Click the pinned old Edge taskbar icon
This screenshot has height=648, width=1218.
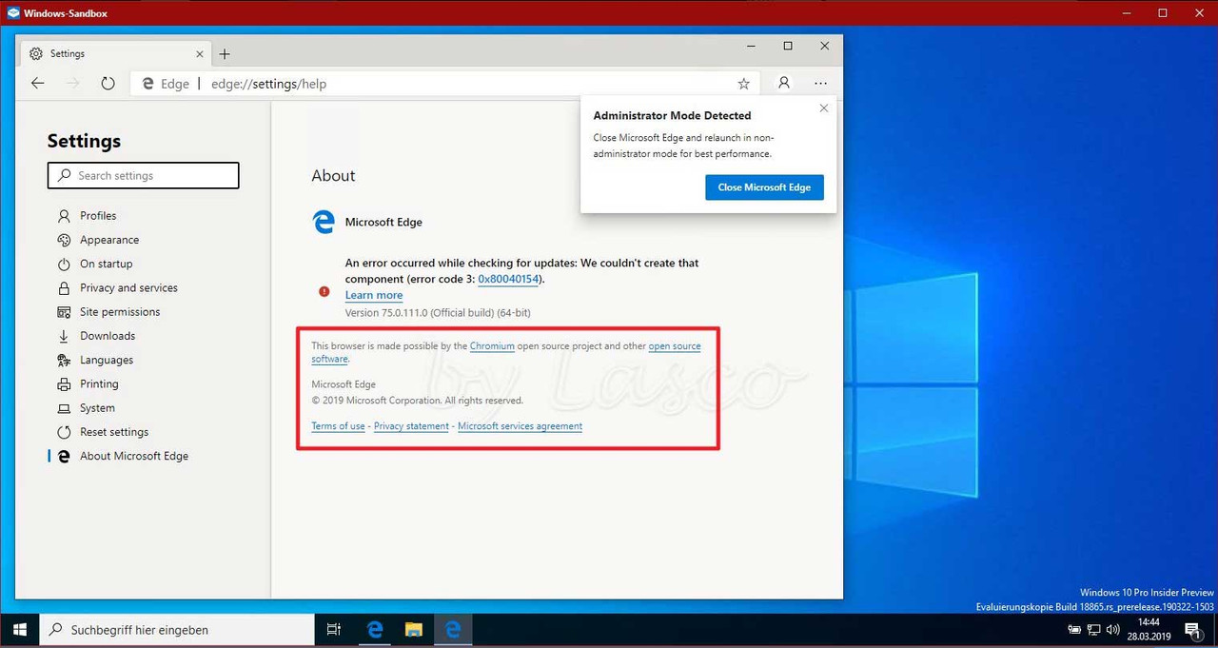click(x=375, y=630)
